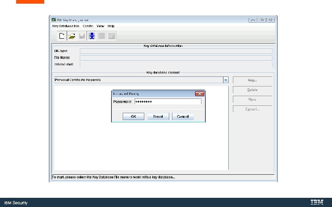This screenshot has height=207, width=332.
Task: Click the IBM Security footer text
Action: coord(16,203)
